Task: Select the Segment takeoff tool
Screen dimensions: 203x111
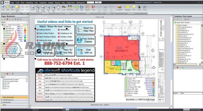Action: pos(87,7)
